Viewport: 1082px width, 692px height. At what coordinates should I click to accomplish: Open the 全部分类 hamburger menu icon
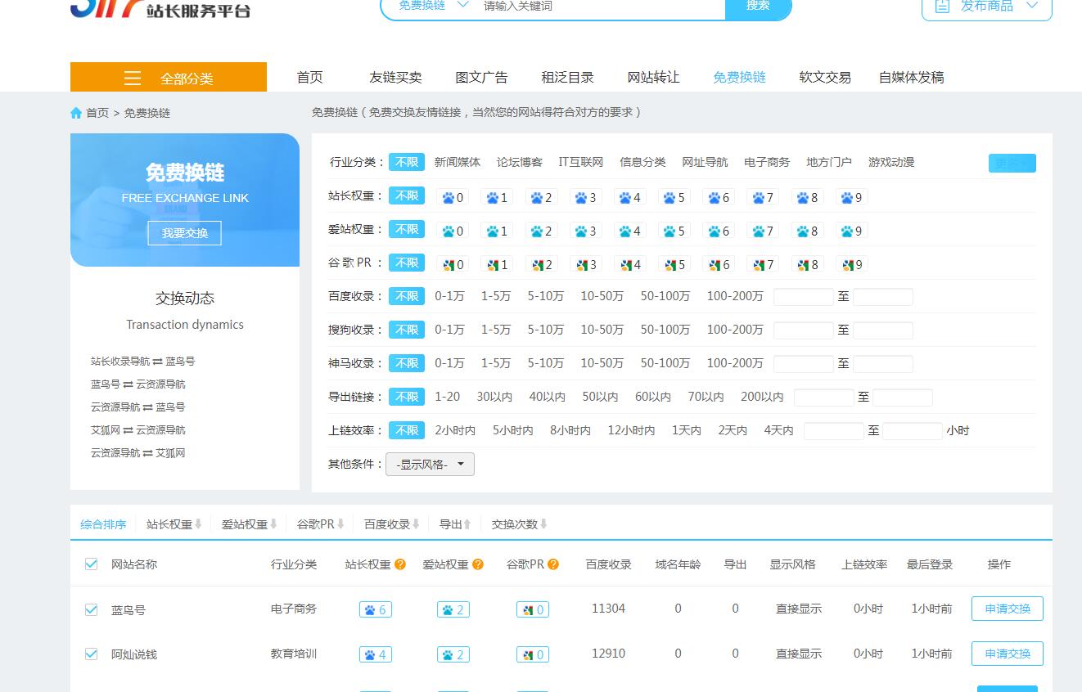(133, 78)
